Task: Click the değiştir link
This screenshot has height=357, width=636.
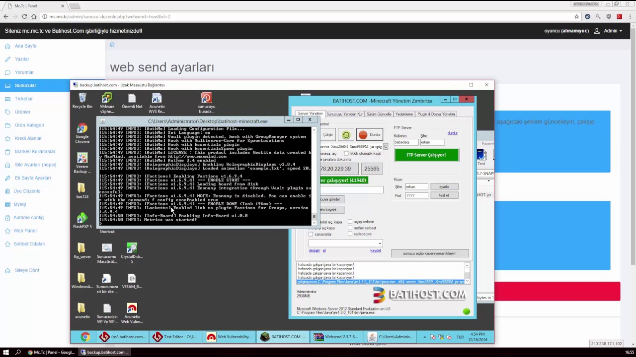Action: coord(314,250)
